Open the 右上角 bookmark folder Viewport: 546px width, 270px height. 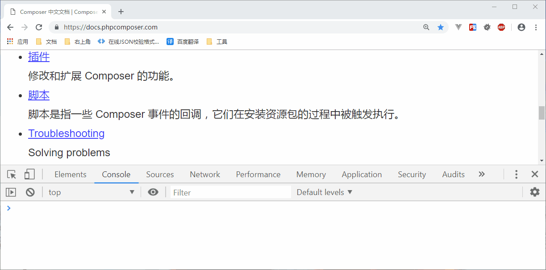pyautogui.click(x=78, y=42)
